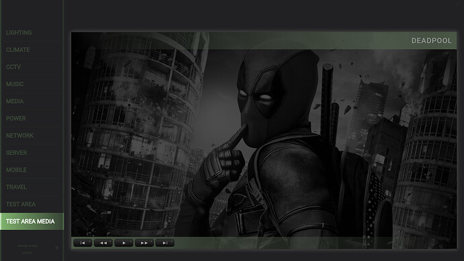Image resolution: width=464 pixels, height=261 pixels.
Task: Skip to the previous track
Action: pyautogui.click(x=83, y=243)
